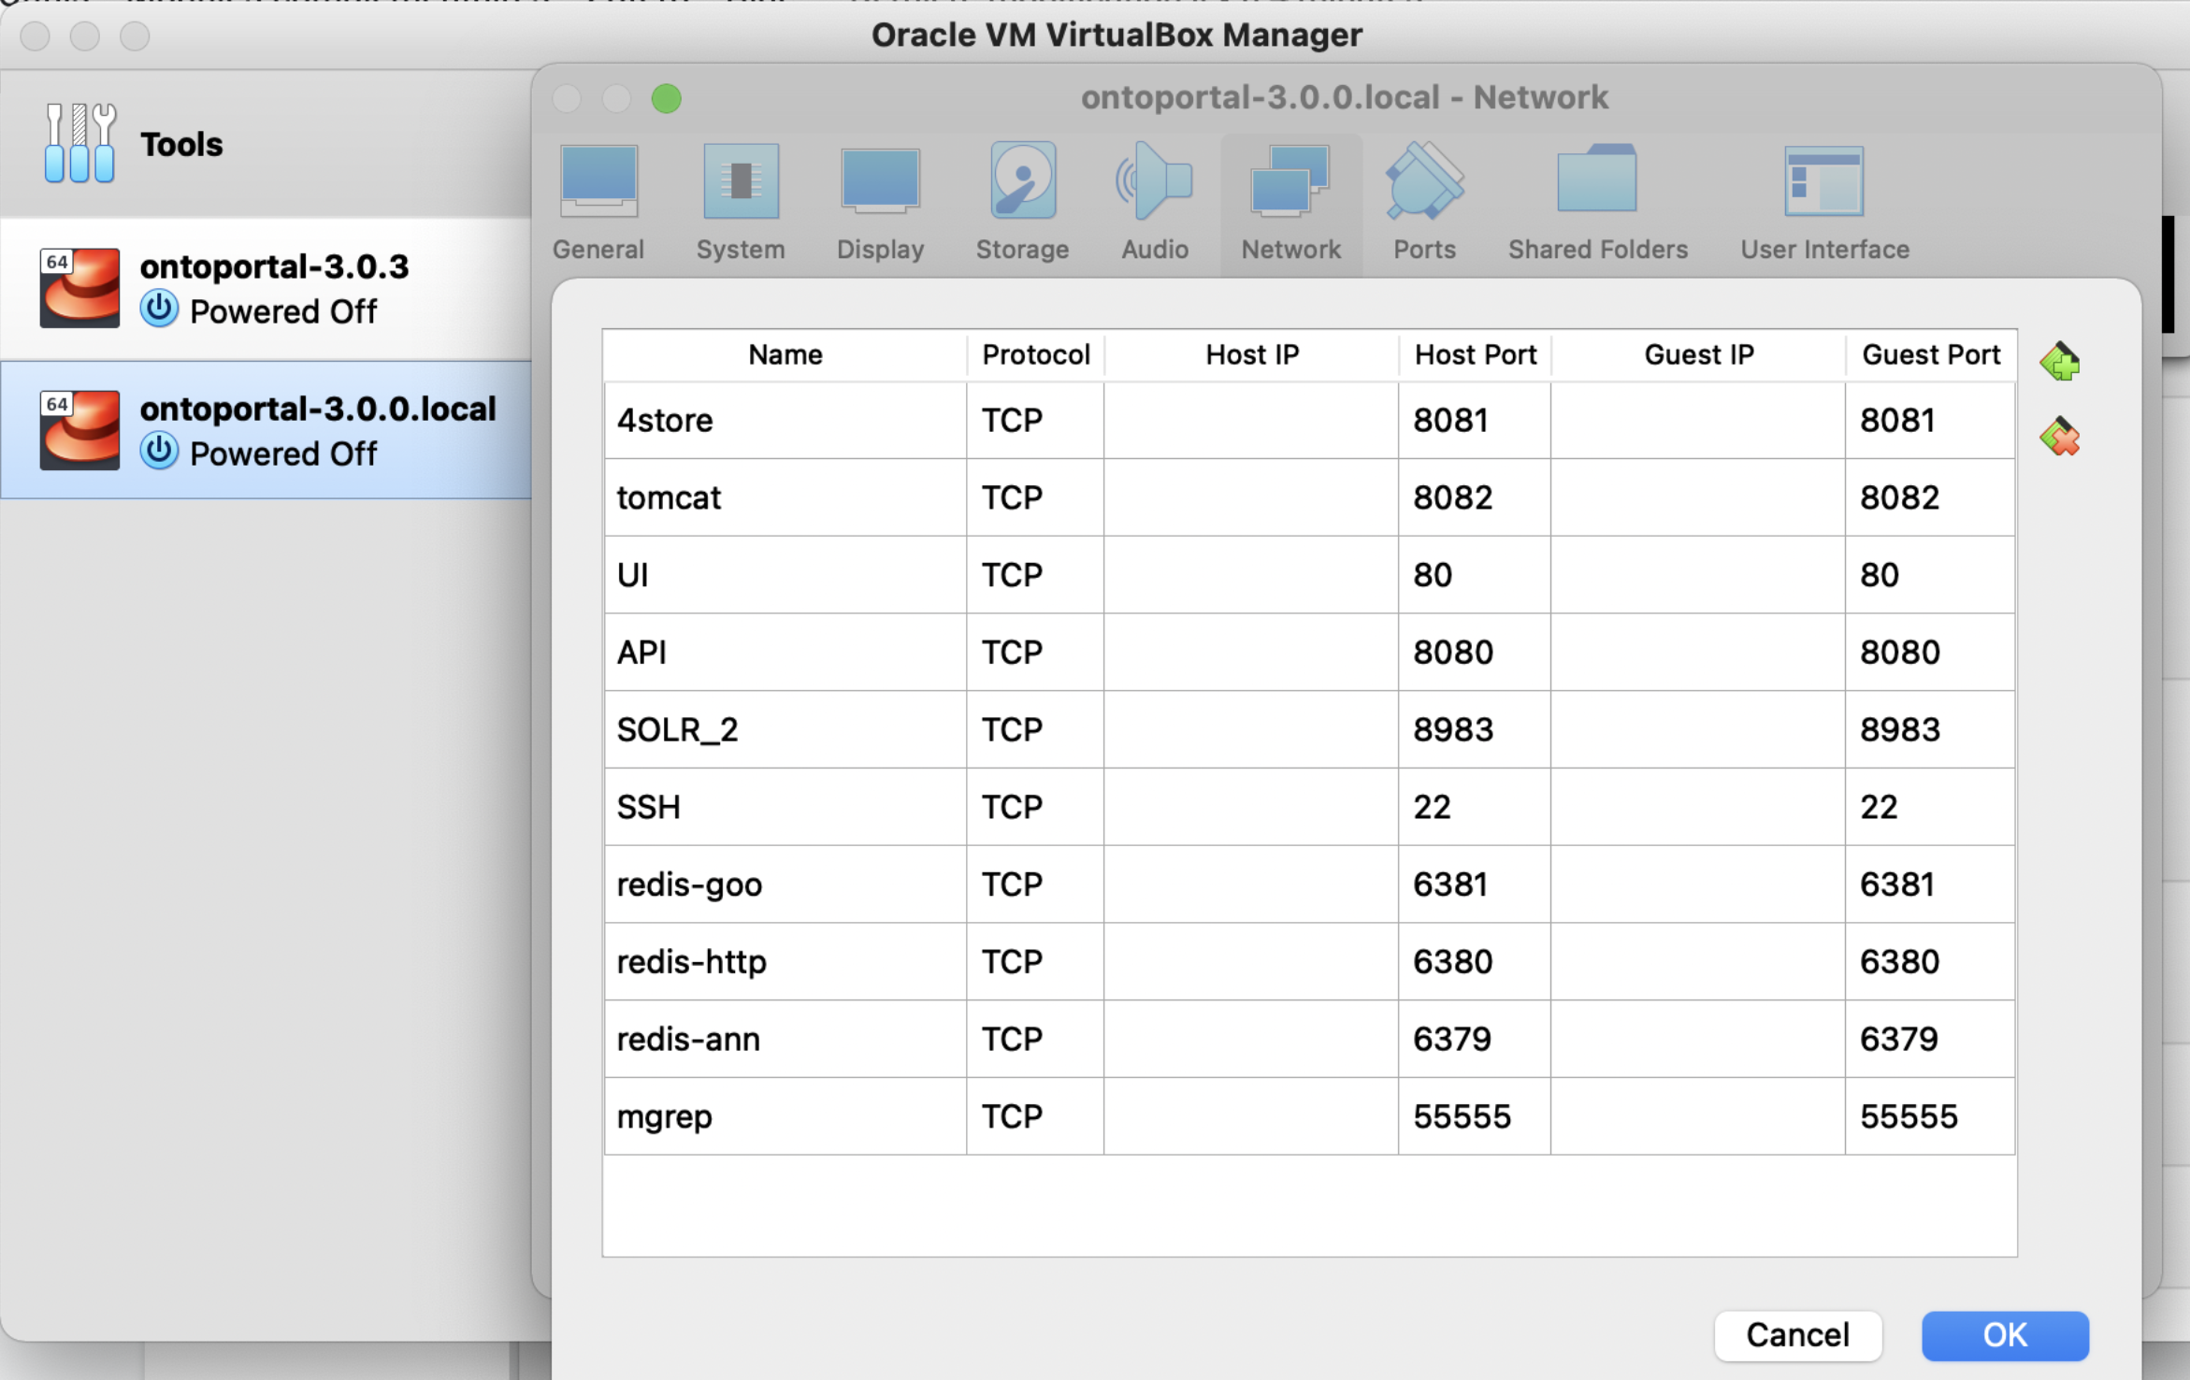Click host port 8081 of 4store
Viewport: 2190px width, 1380px height.
point(1475,421)
